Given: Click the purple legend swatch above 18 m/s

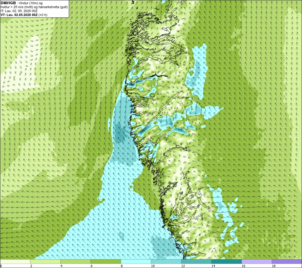Looking at the screenshot, I should pos(287,261).
